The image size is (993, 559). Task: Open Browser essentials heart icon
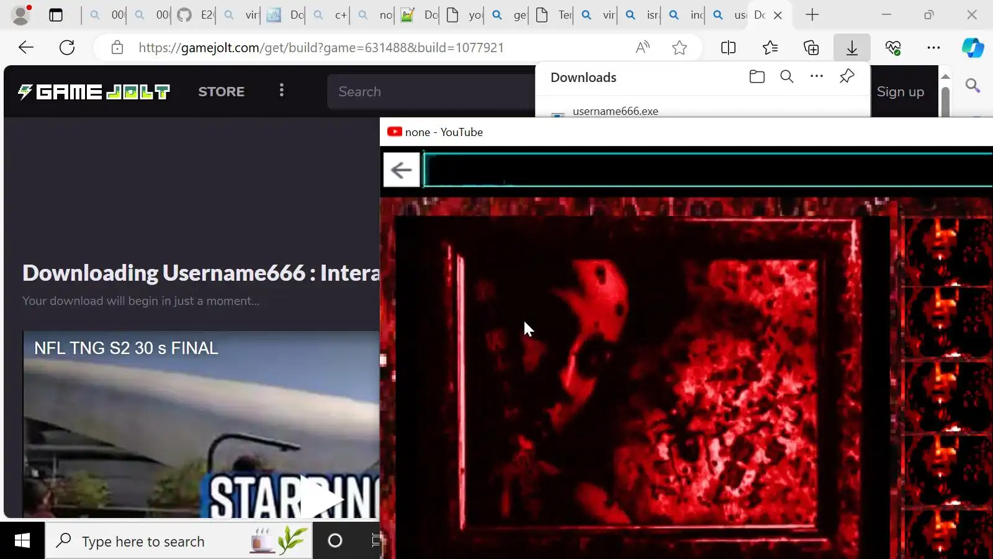pyautogui.click(x=893, y=48)
